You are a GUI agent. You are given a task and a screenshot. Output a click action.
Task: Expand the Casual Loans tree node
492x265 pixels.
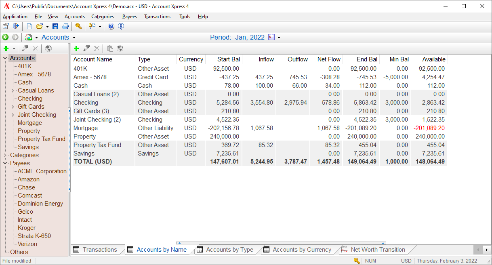[x=13, y=90]
